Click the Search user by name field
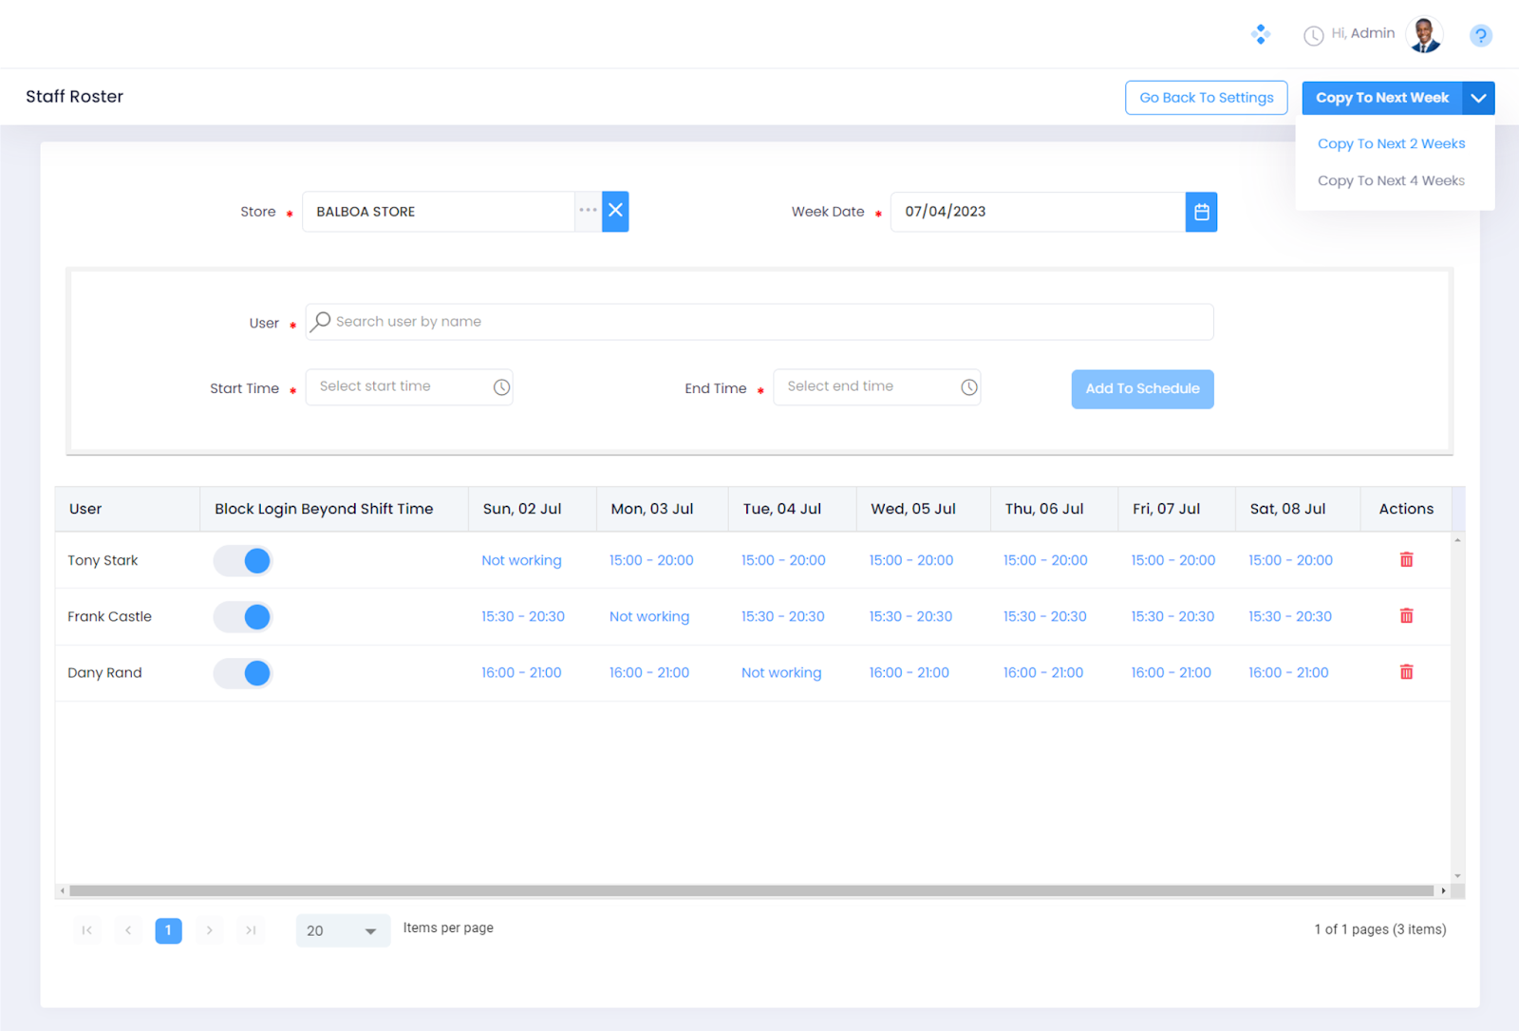 [x=759, y=322]
